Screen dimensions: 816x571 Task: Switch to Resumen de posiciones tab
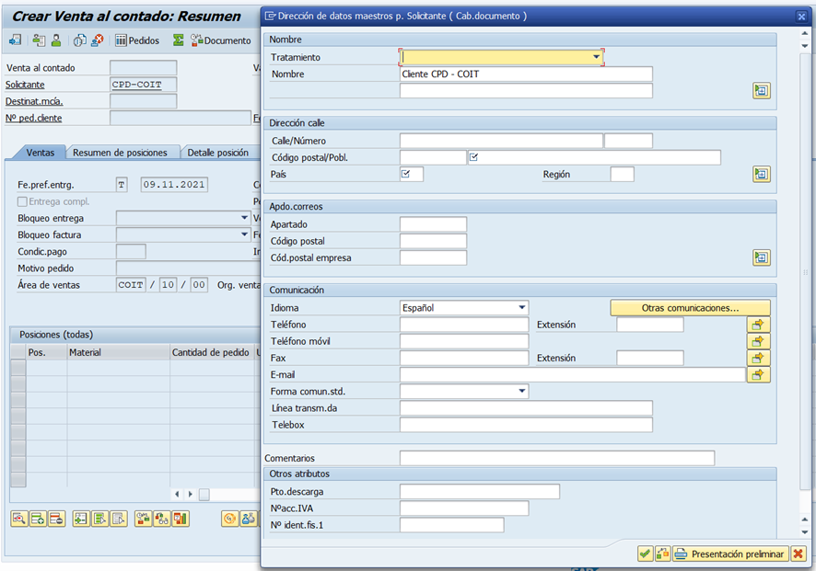pyautogui.click(x=121, y=153)
